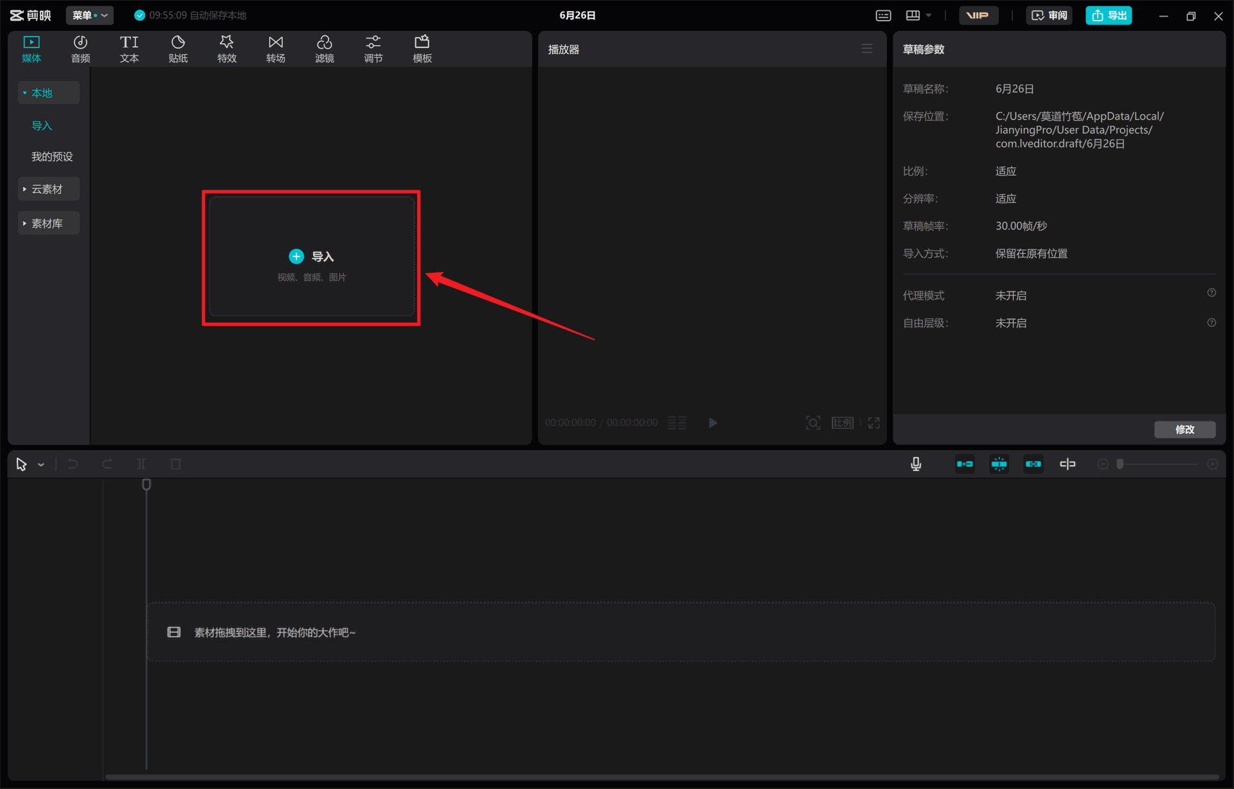The width and height of the screenshot is (1234, 789).
Task: Open the 转场 transitions tab
Action: tap(276, 49)
